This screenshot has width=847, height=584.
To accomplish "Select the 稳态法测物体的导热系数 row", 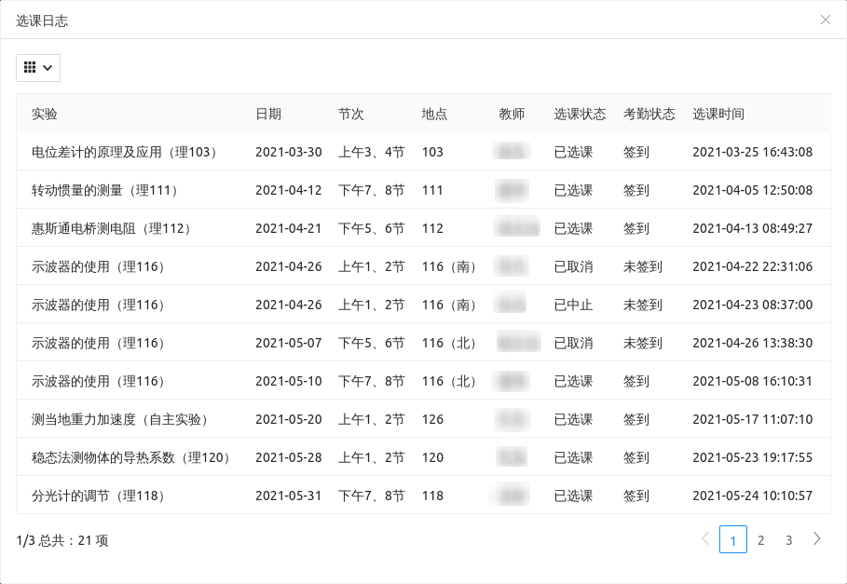I will 130,457.
